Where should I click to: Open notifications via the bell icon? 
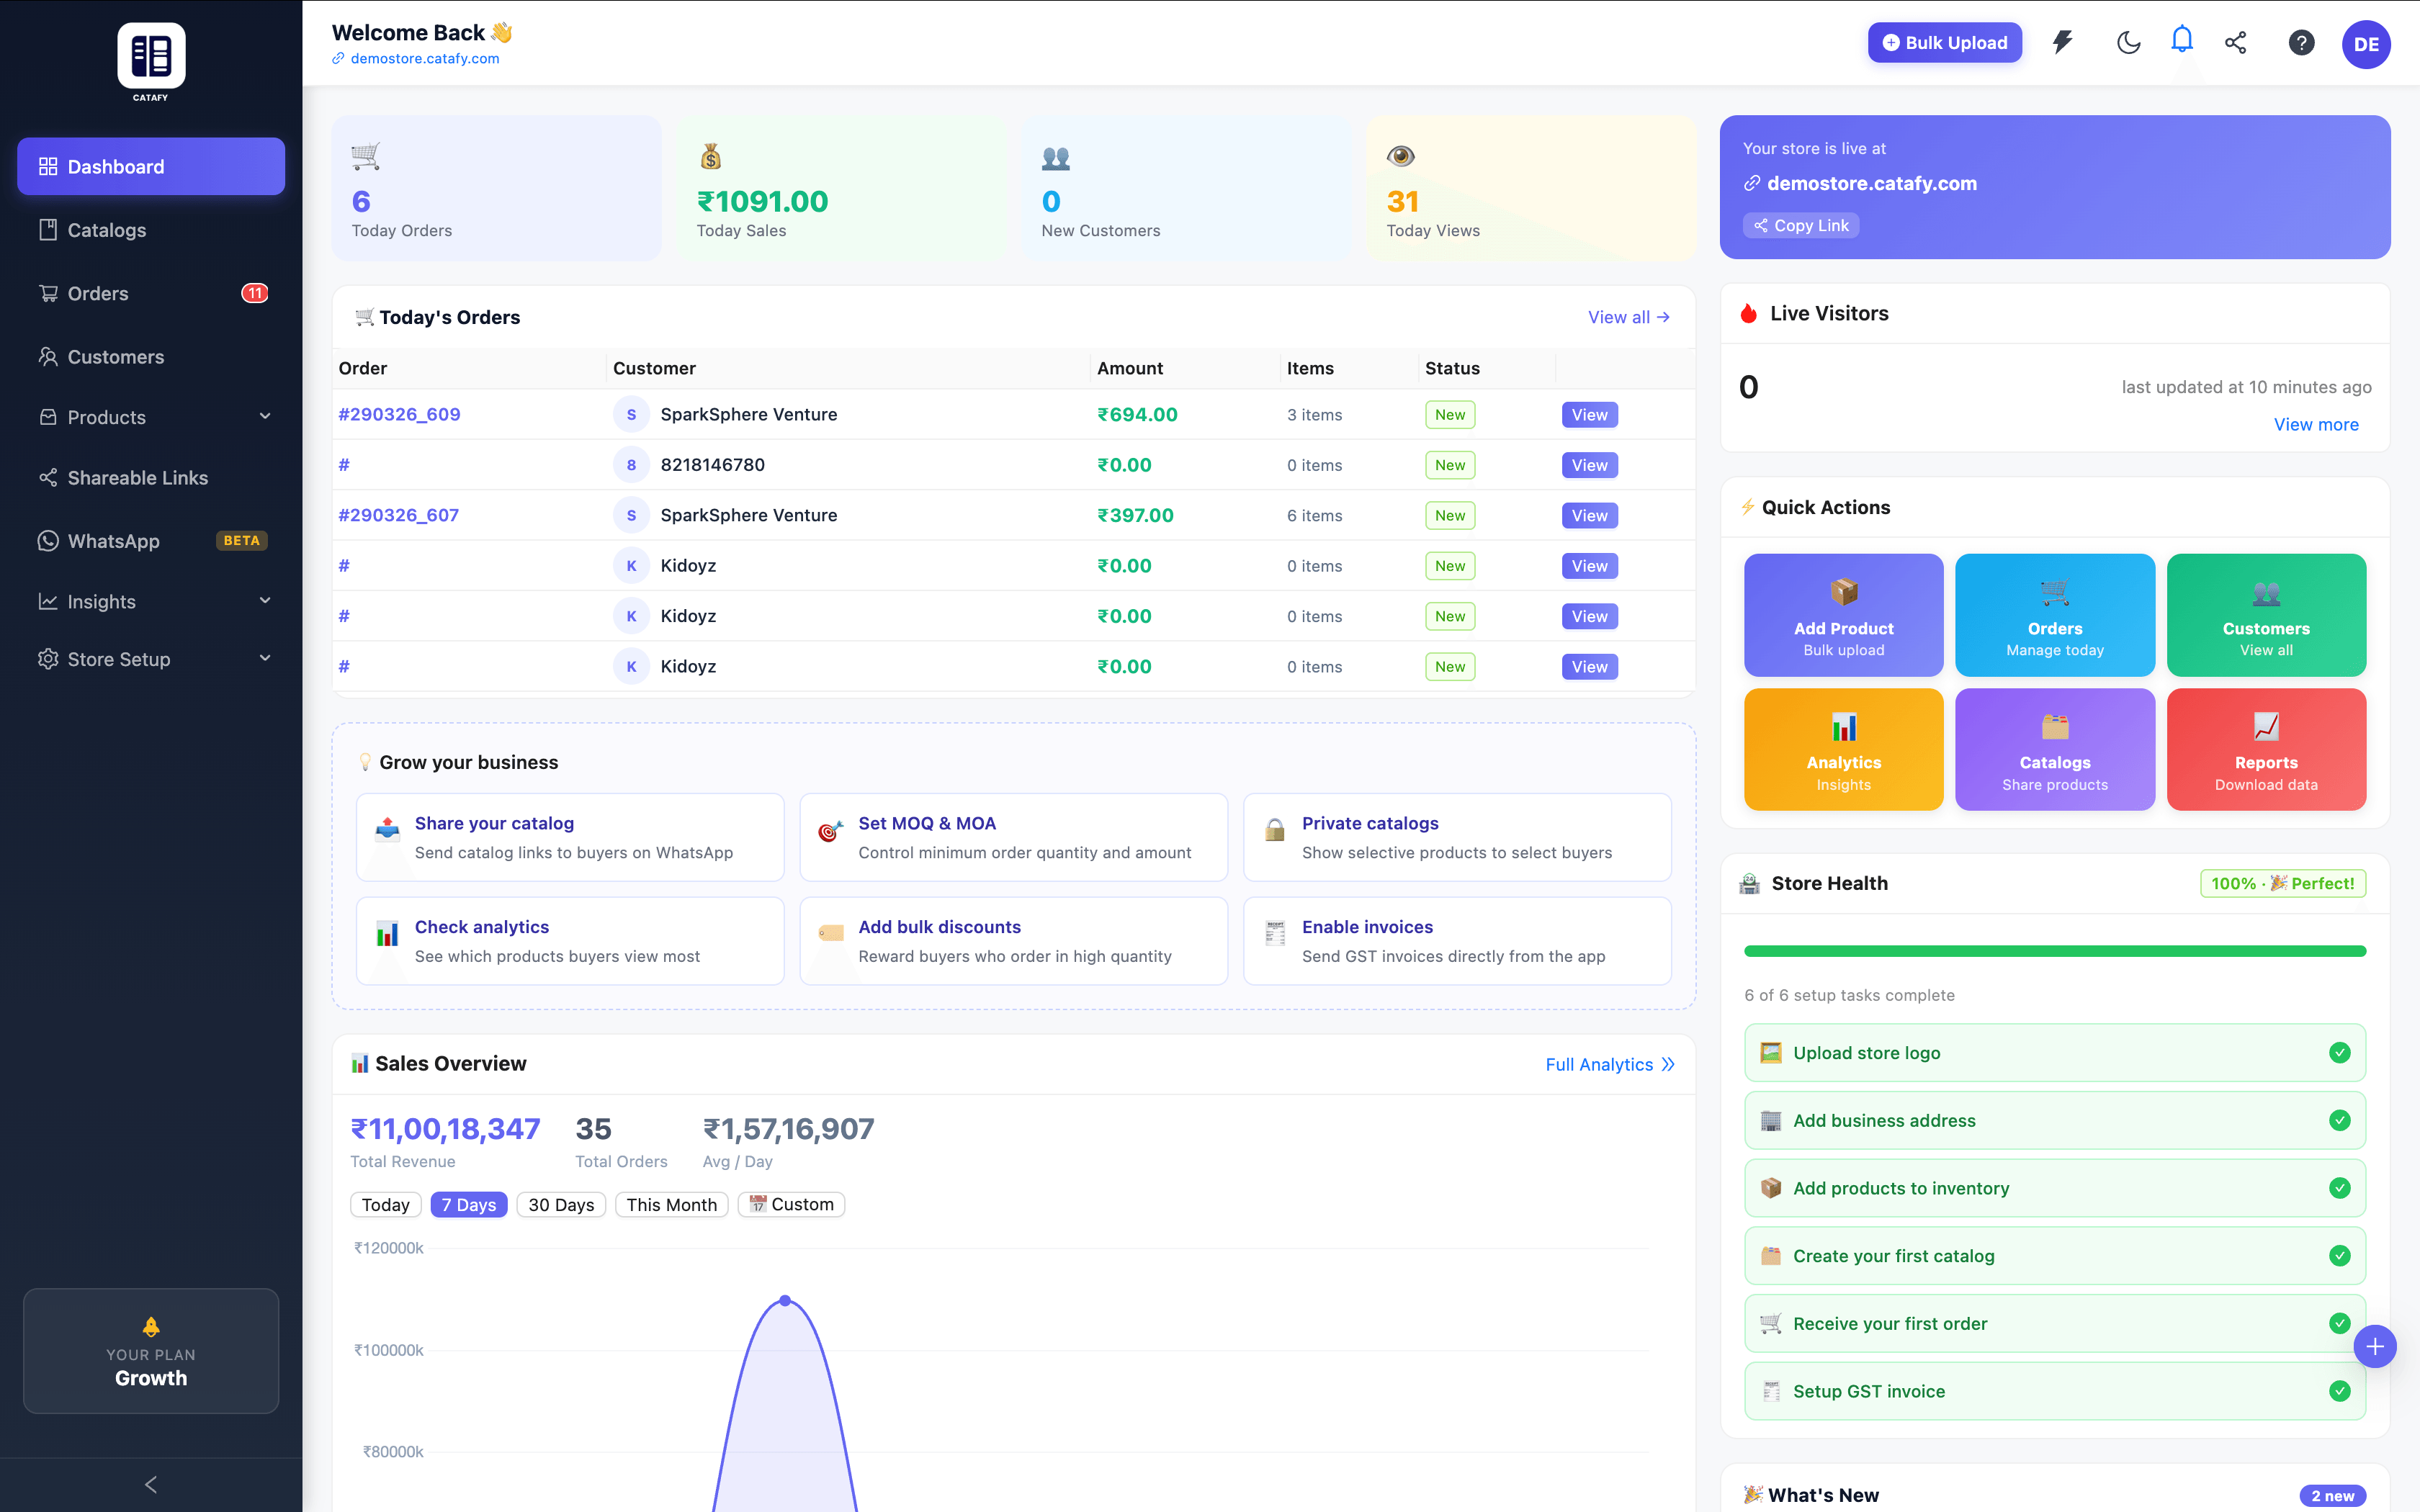tap(2181, 43)
